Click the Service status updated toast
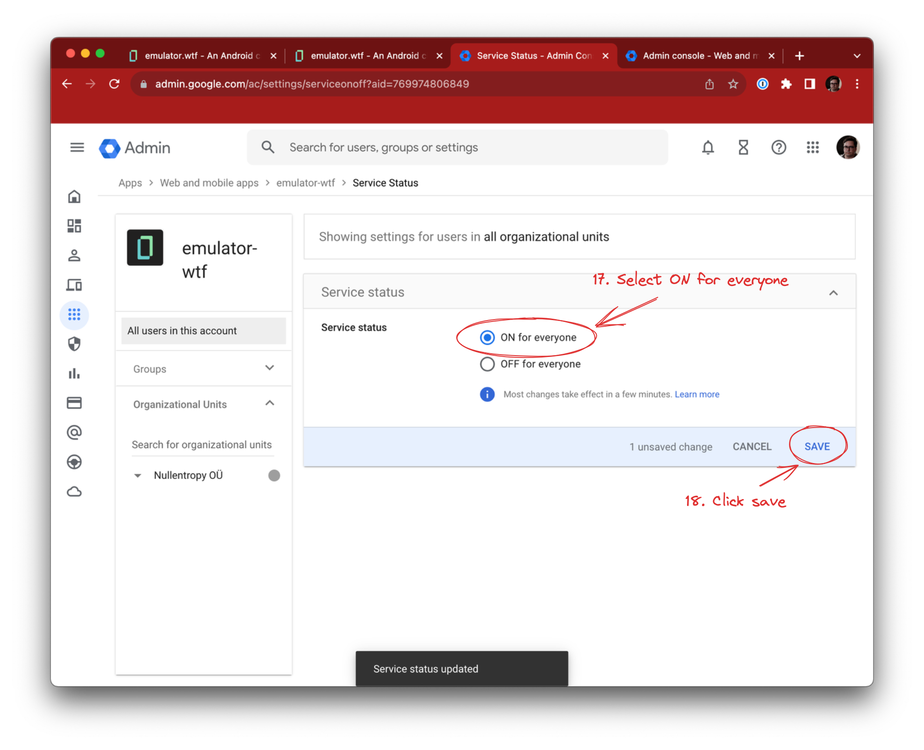The height and width of the screenshot is (750, 924). click(x=462, y=669)
